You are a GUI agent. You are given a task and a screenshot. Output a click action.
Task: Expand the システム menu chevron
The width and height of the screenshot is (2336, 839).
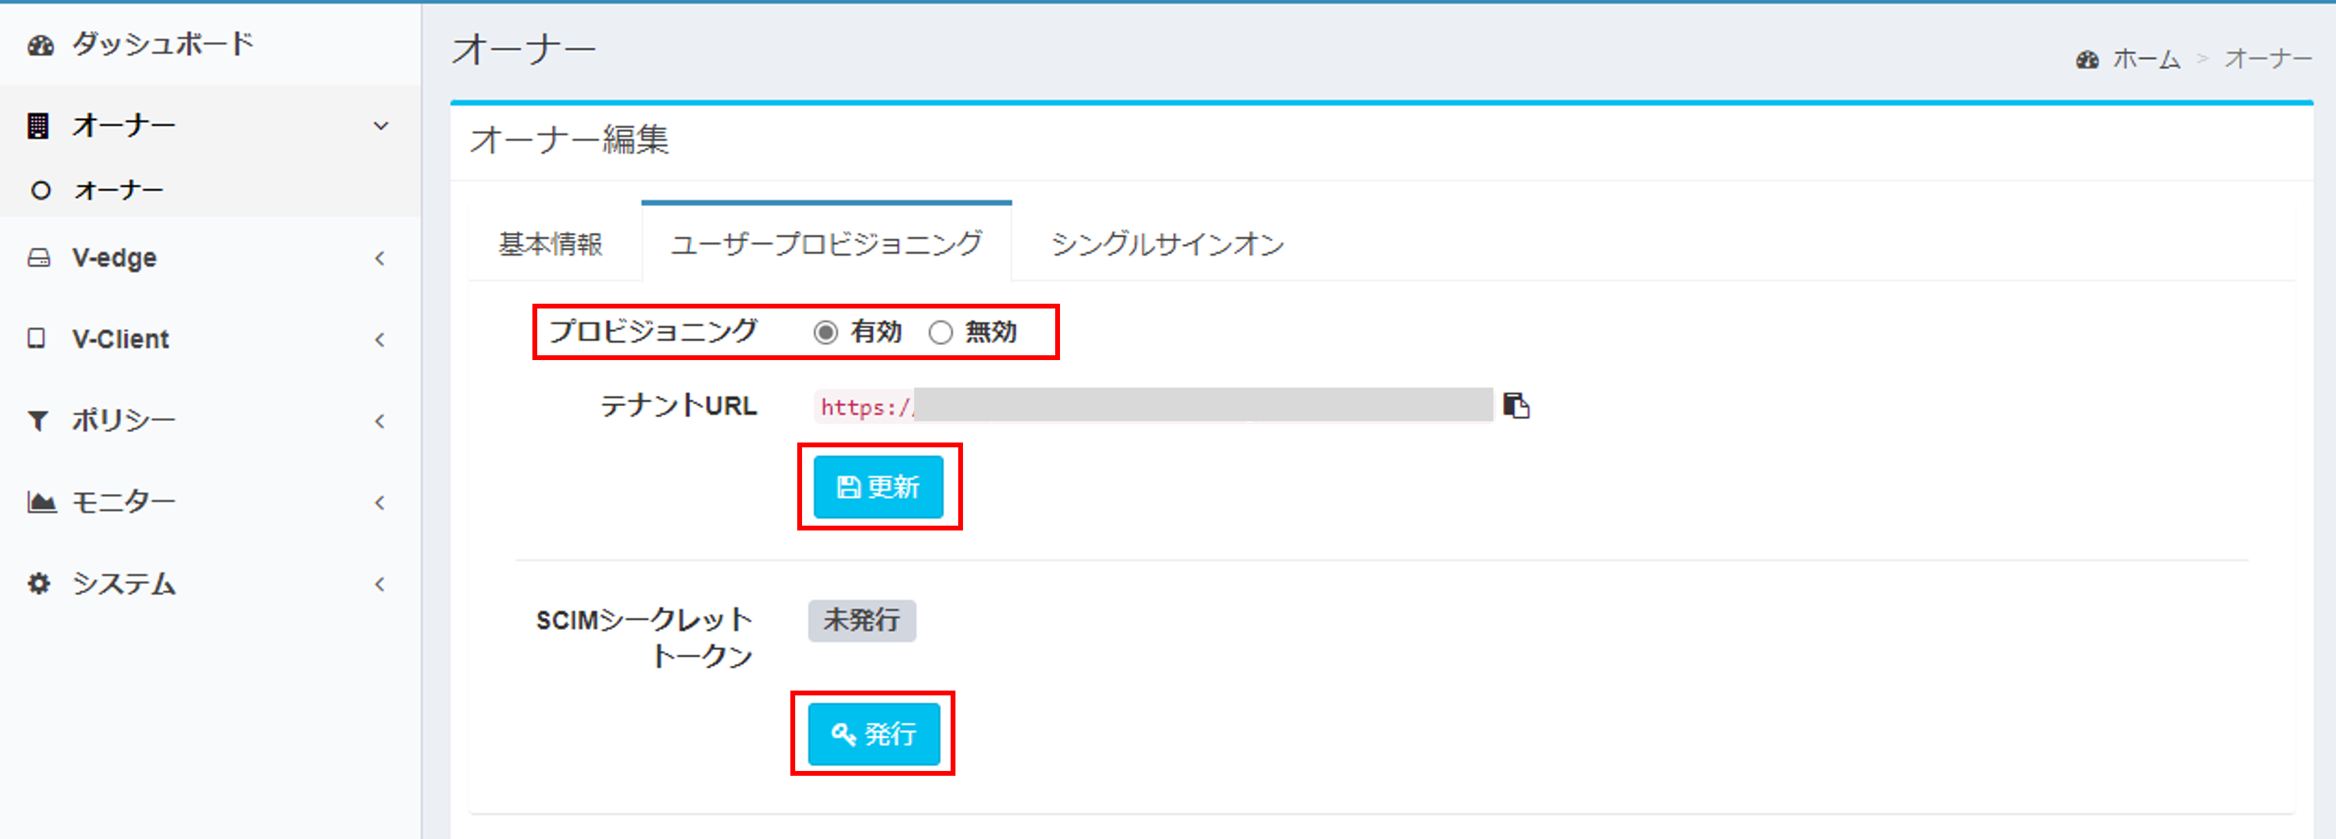pos(380,584)
